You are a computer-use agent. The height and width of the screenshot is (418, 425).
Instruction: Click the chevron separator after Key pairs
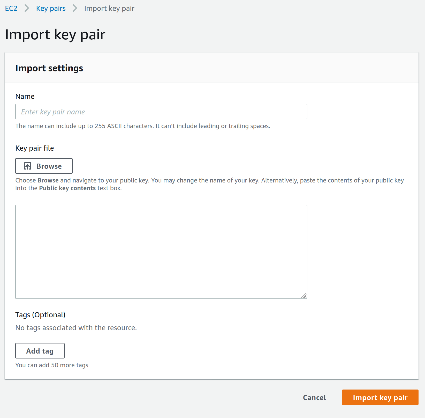[75, 8]
